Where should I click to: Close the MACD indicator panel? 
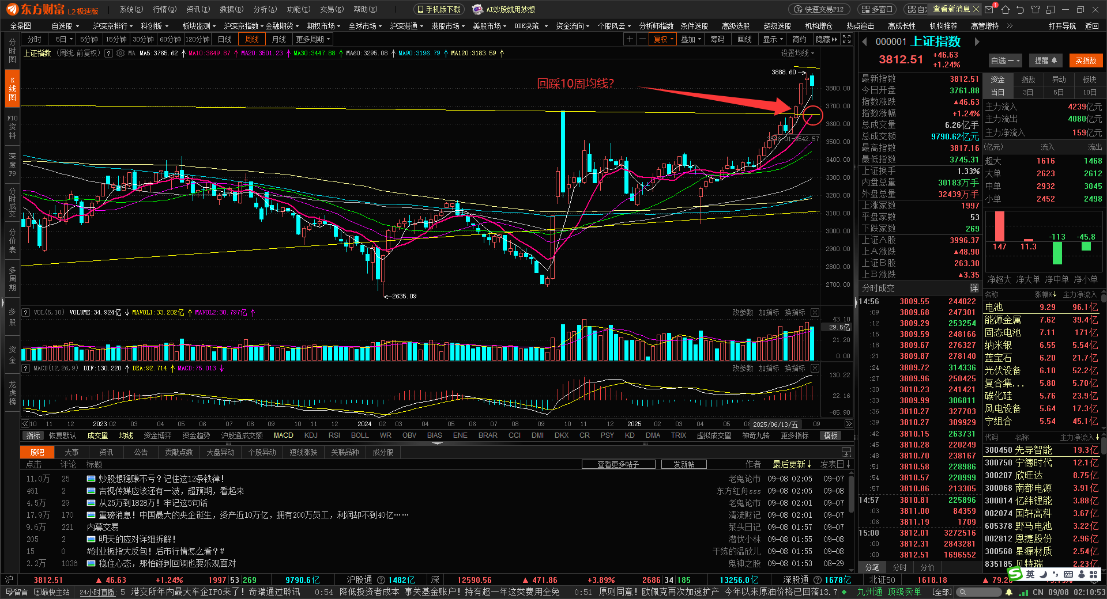point(815,368)
